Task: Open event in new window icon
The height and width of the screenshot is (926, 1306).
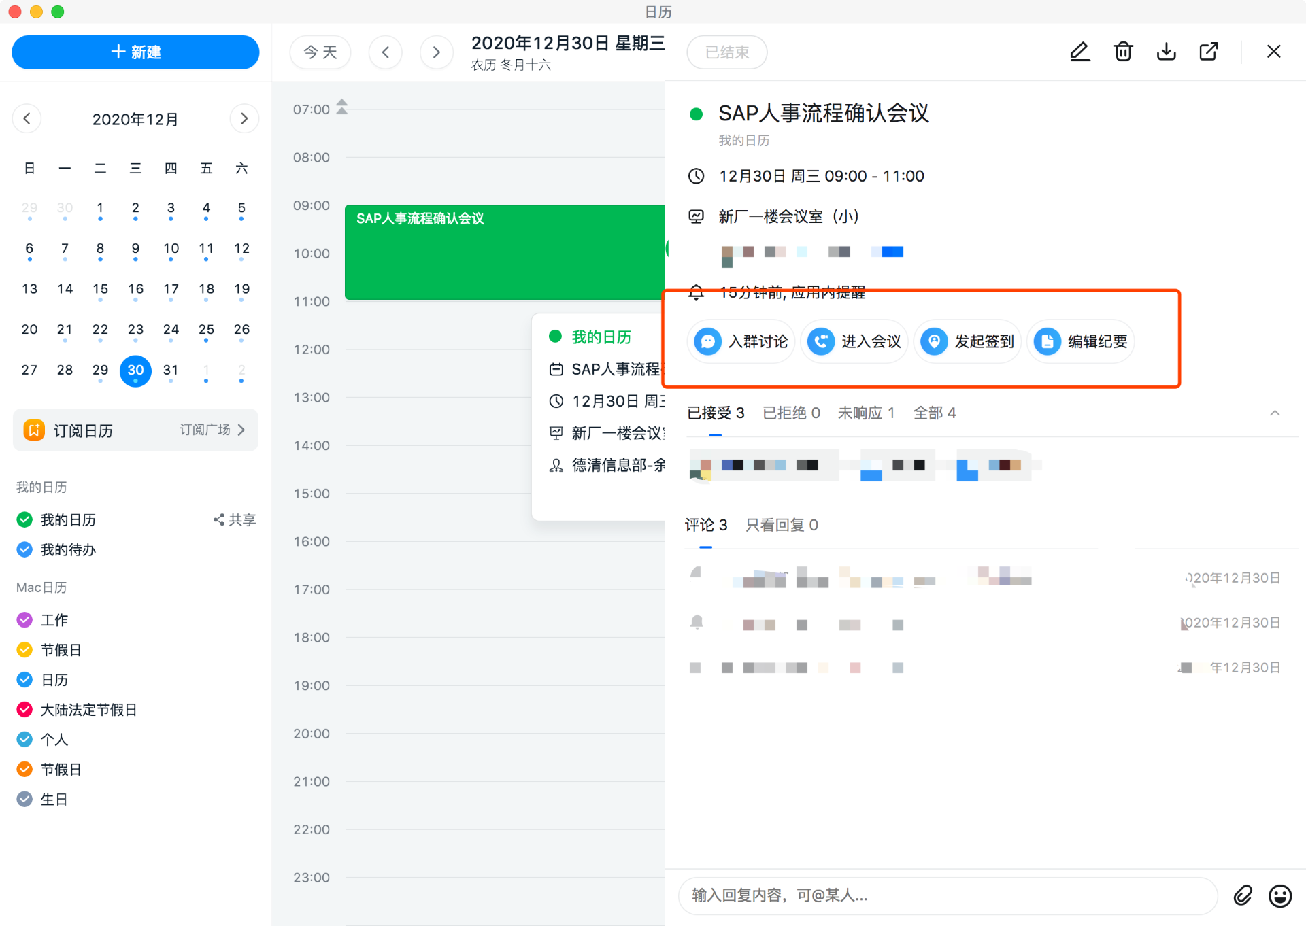Action: pos(1209,52)
